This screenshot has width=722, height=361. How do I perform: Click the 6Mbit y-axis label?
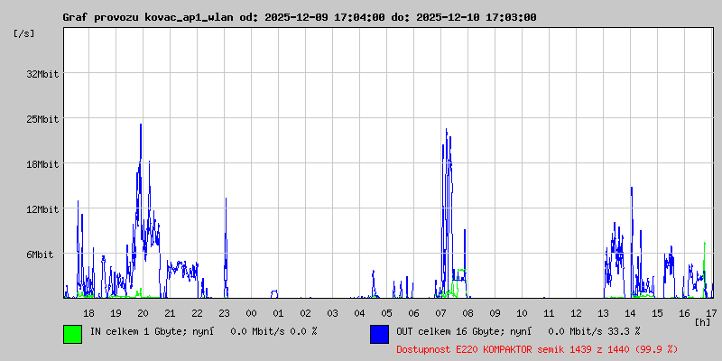(40, 255)
